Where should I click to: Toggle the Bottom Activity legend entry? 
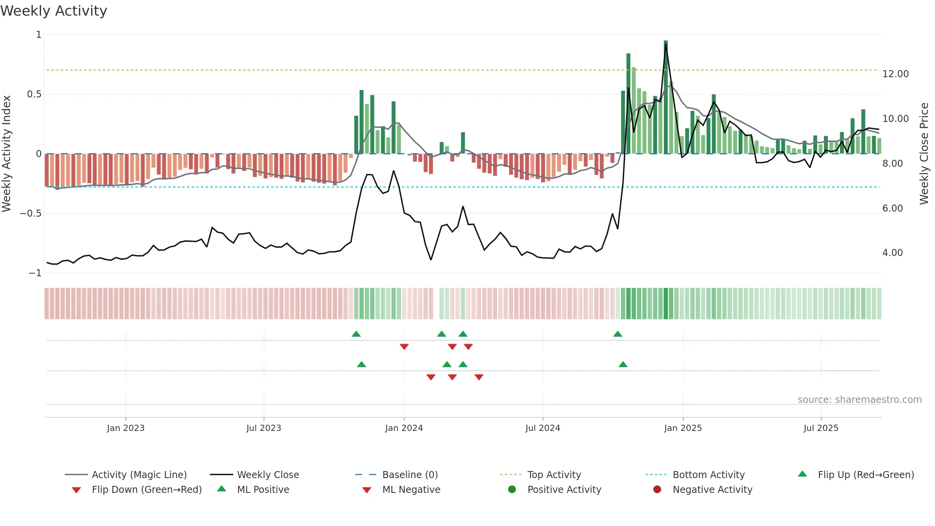pyautogui.click(x=695, y=475)
